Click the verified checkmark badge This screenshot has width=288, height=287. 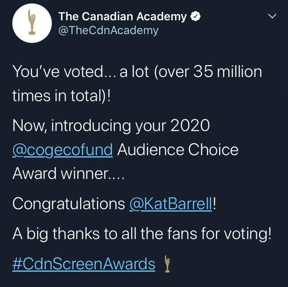[x=195, y=16]
